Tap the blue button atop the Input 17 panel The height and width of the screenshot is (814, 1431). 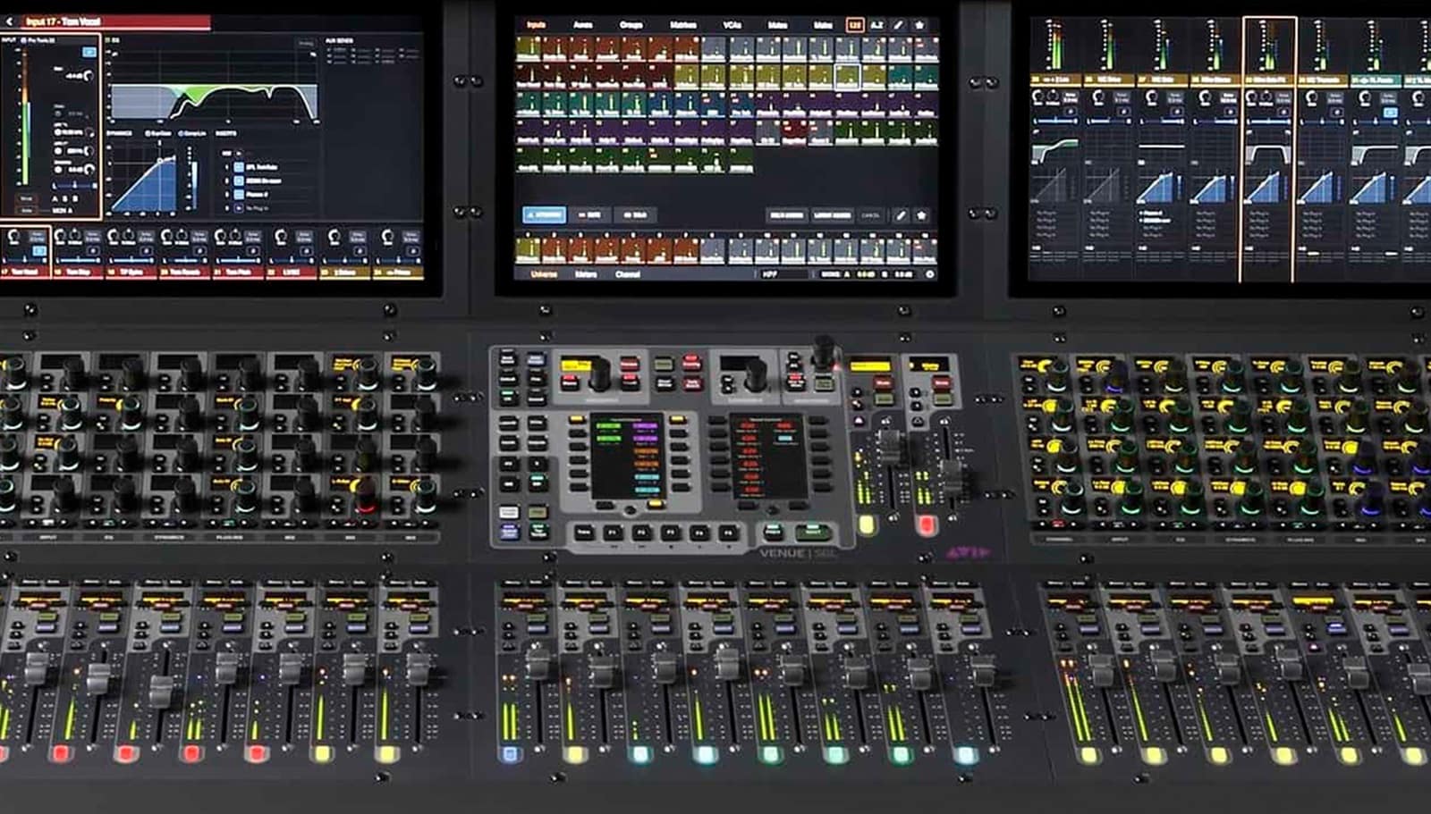(x=89, y=53)
